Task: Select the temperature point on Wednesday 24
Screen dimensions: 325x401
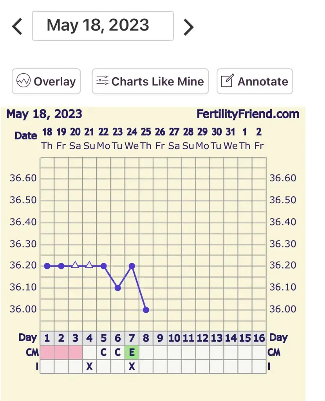Action: point(132,266)
